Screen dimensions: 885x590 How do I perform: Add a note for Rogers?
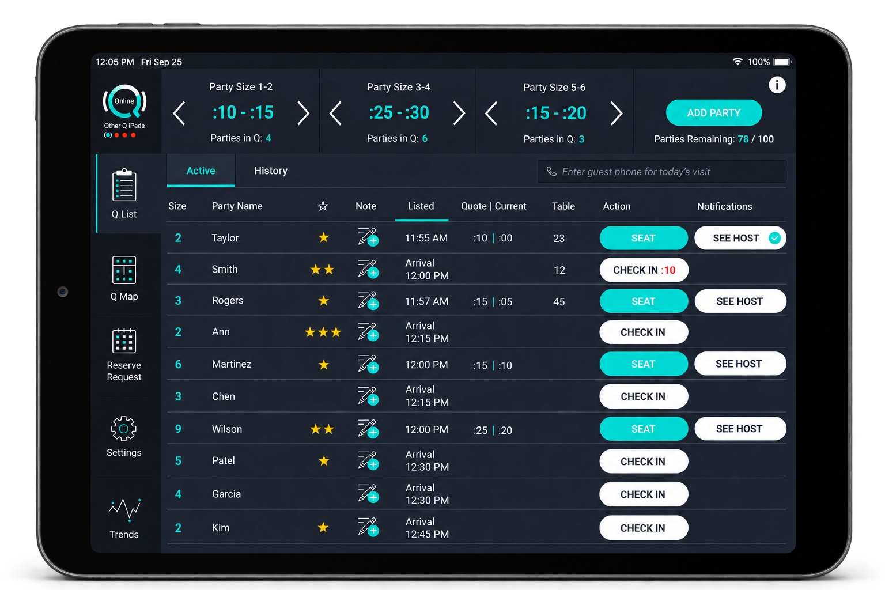click(x=368, y=300)
